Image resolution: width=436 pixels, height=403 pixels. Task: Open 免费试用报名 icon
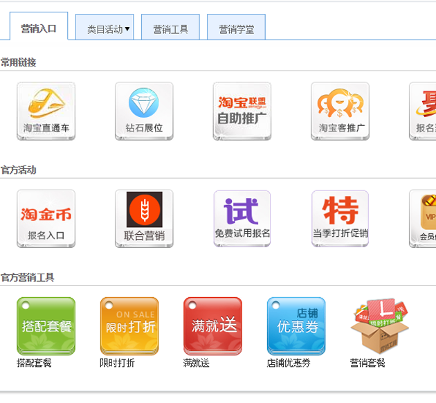pyautogui.click(x=242, y=218)
